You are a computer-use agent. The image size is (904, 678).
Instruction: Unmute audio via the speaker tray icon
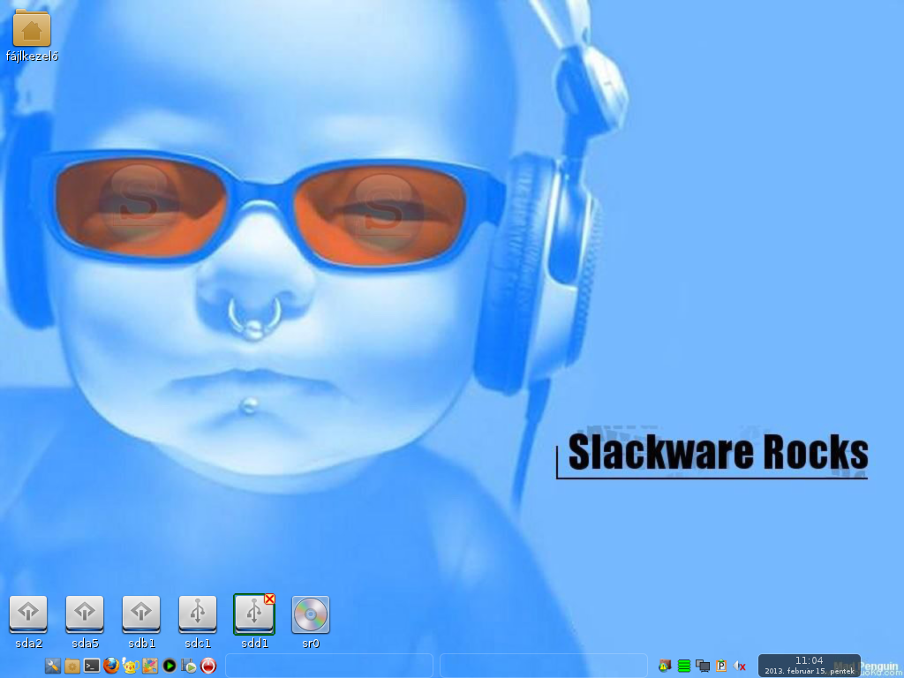pyautogui.click(x=740, y=667)
